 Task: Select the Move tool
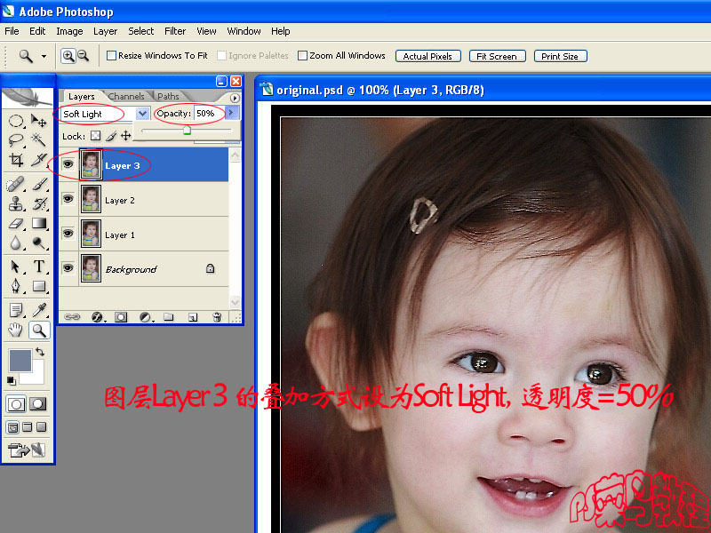38,121
